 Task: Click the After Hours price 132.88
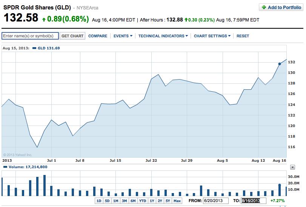[x=174, y=20]
